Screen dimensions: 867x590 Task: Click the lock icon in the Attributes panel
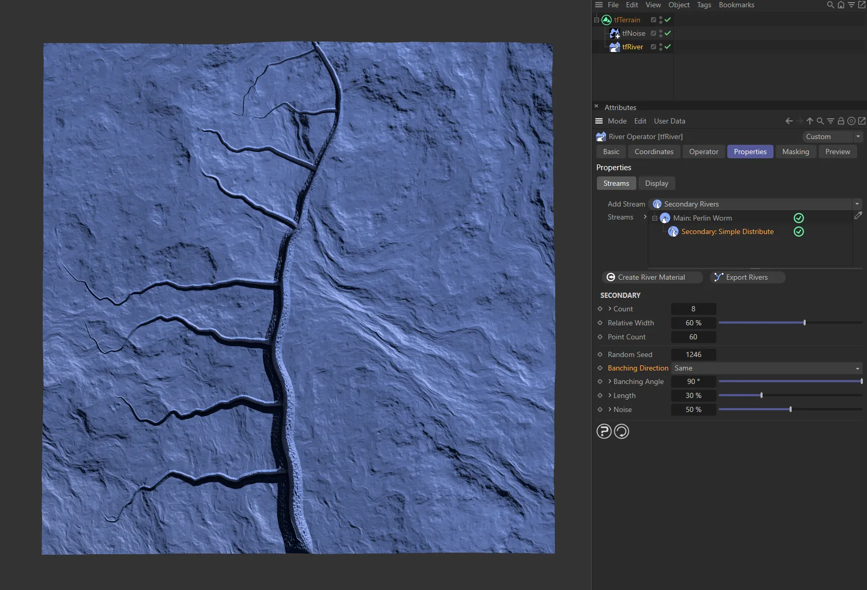[841, 121]
